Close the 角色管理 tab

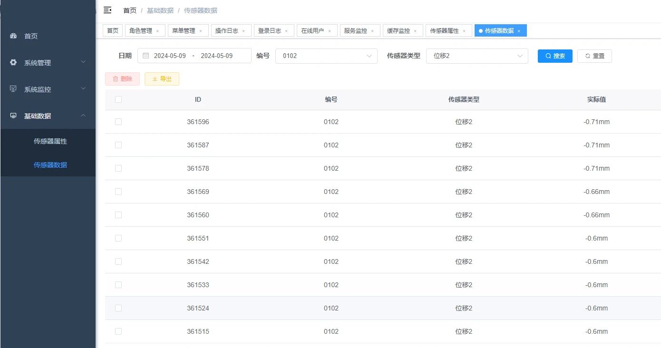157,31
